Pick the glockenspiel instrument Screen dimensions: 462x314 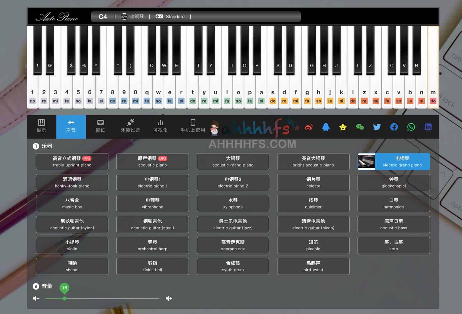click(x=394, y=183)
